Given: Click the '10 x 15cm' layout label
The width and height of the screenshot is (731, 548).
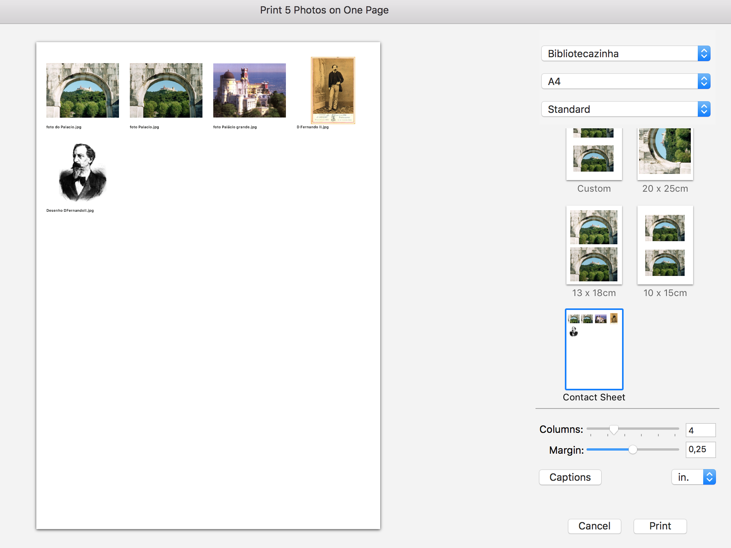Looking at the screenshot, I should pos(665,293).
